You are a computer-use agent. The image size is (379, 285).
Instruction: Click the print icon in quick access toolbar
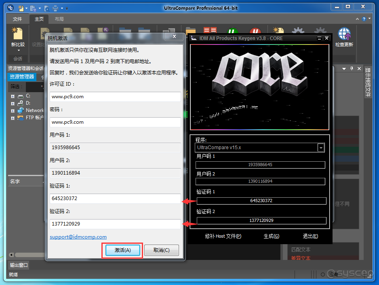(55, 8)
